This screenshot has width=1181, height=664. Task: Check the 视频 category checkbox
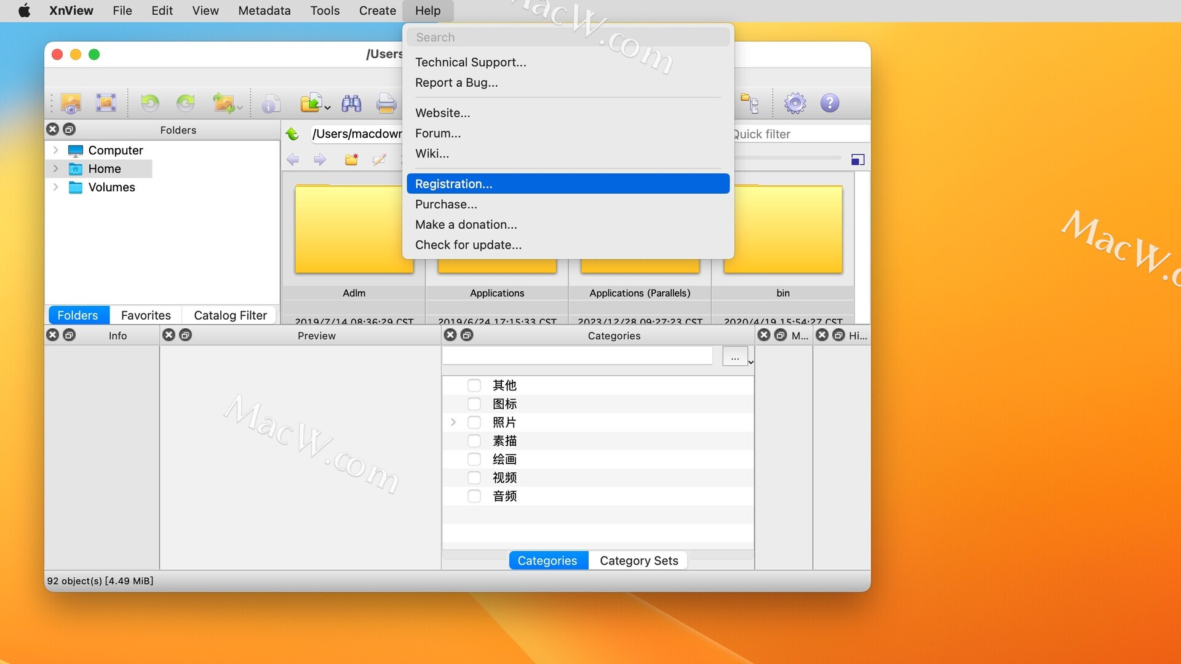pyautogui.click(x=474, y=478)
